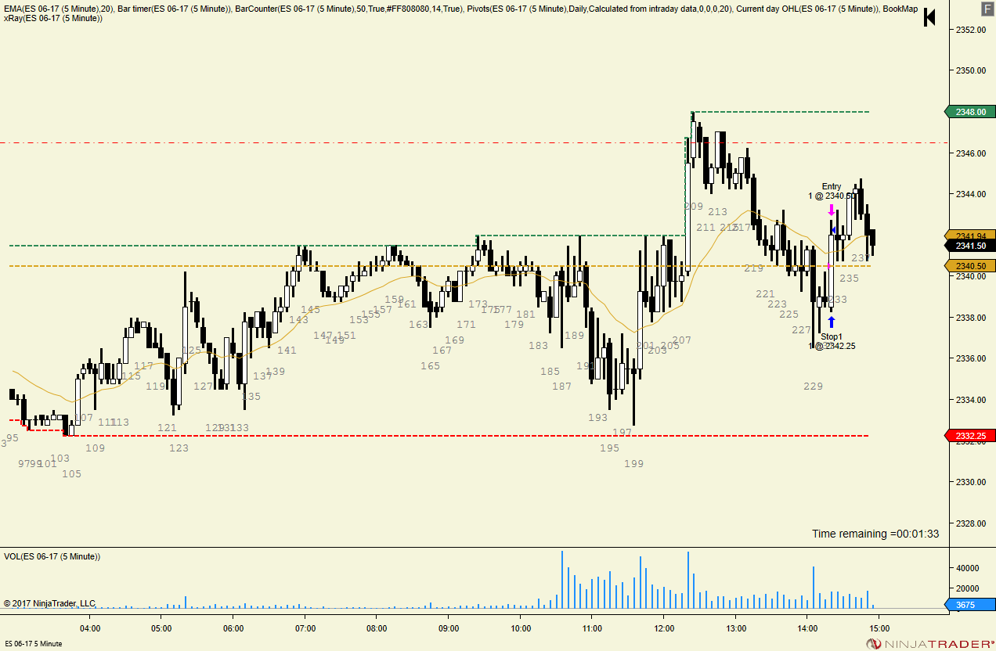Click the 04:00 time axis label
The height and width of the screenshot is (651, 996).
(90, 628)
